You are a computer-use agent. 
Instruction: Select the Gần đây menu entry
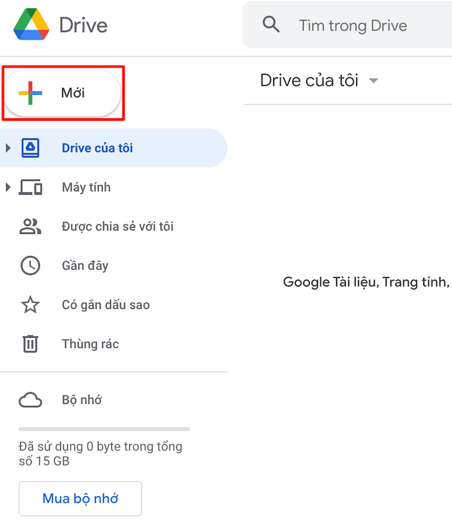[x=85, y=265]
